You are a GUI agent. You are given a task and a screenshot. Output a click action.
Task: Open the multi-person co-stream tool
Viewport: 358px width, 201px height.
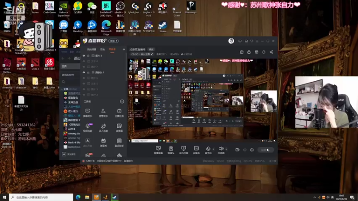tap(103, 128)
